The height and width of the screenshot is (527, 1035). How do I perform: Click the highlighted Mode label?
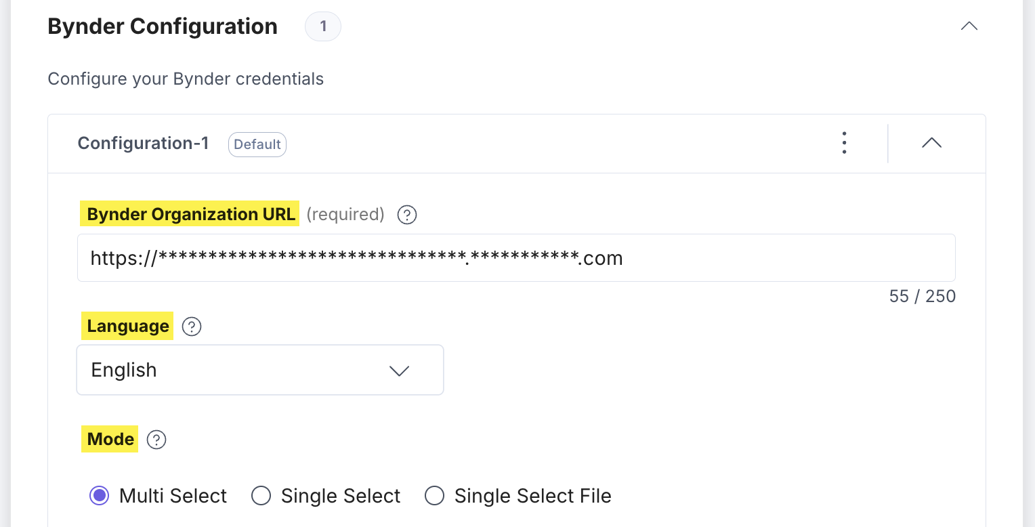tap(109, 439)
